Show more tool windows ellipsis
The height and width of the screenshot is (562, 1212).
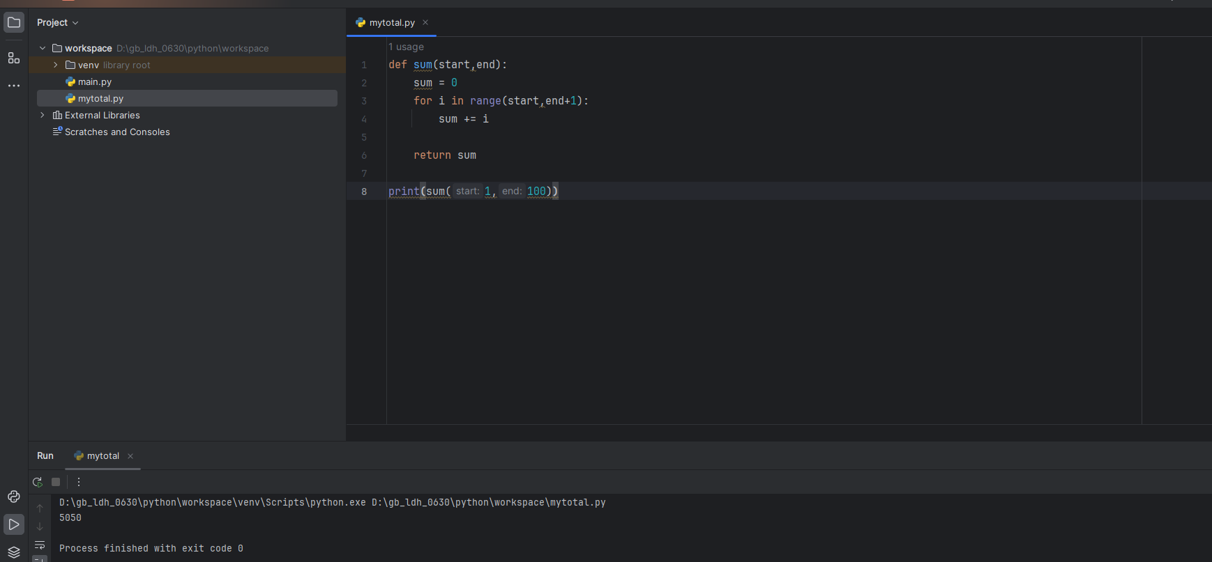click(14, 86)
